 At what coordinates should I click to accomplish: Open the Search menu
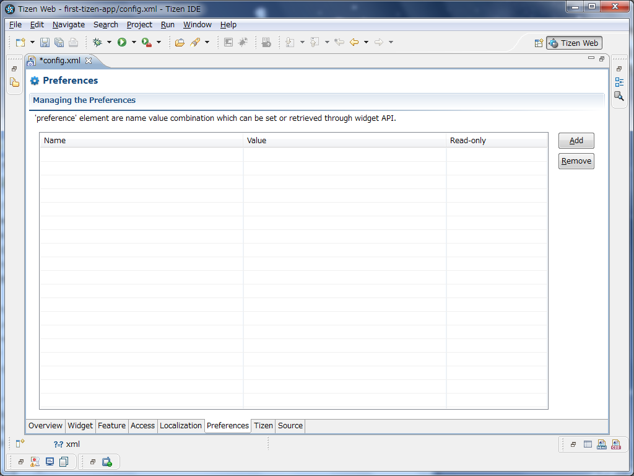click(106, 25)
